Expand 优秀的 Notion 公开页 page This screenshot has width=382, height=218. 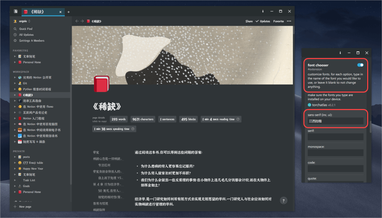15,77
